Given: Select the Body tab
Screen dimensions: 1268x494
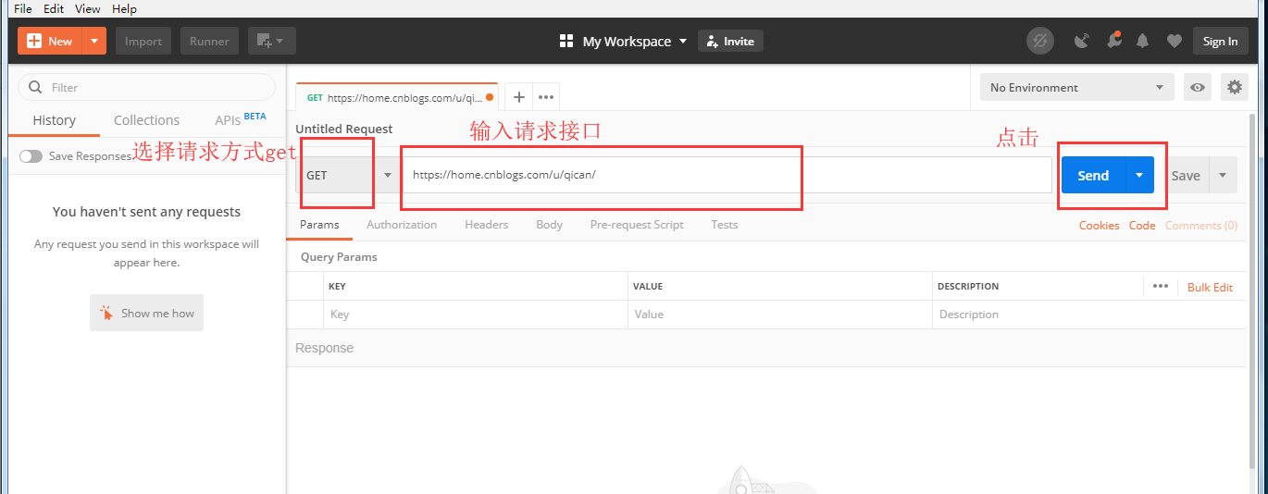Looking at the screenshot, I should 549,225.
